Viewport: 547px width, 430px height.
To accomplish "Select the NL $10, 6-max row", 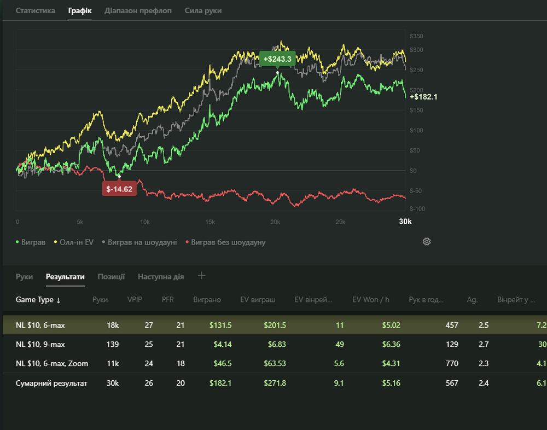I will click(x=40, y=325).
